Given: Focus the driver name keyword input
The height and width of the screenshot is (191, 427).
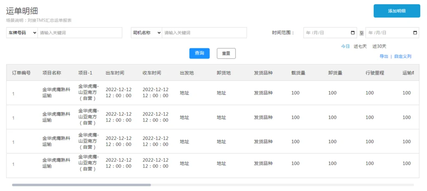Looking at the screenshot, I should pyautogui.click(x=204, y=33).
